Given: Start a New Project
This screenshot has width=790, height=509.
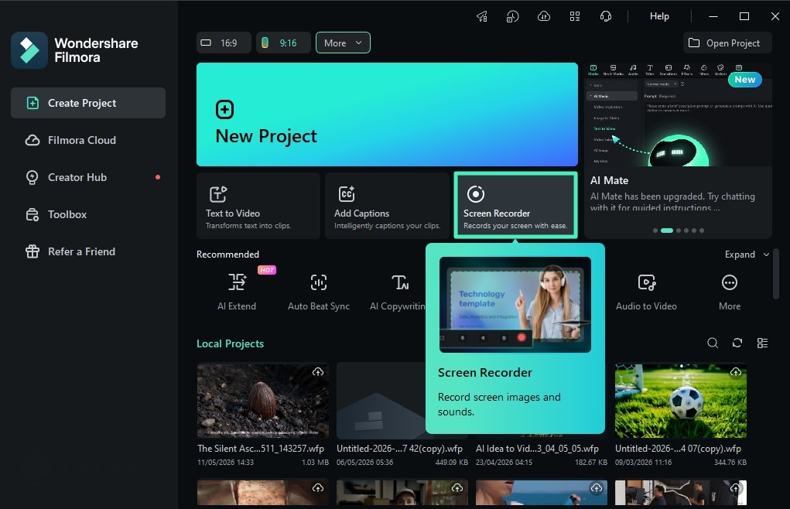Looking at the screenshot, I should tap(387, 114).
